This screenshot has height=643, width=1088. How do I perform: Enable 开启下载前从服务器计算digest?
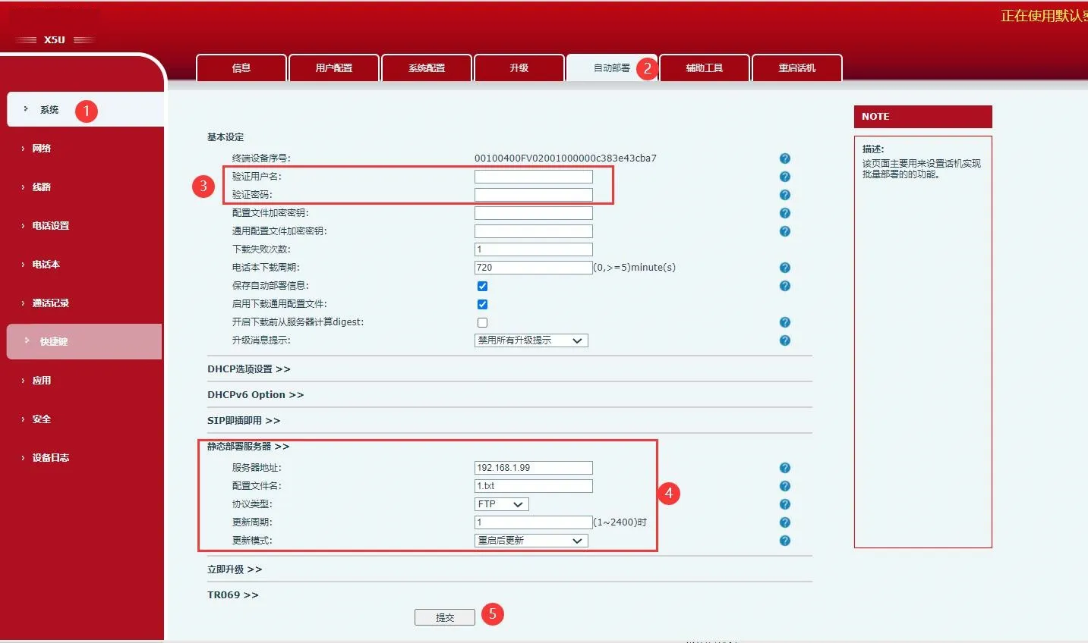482,321
